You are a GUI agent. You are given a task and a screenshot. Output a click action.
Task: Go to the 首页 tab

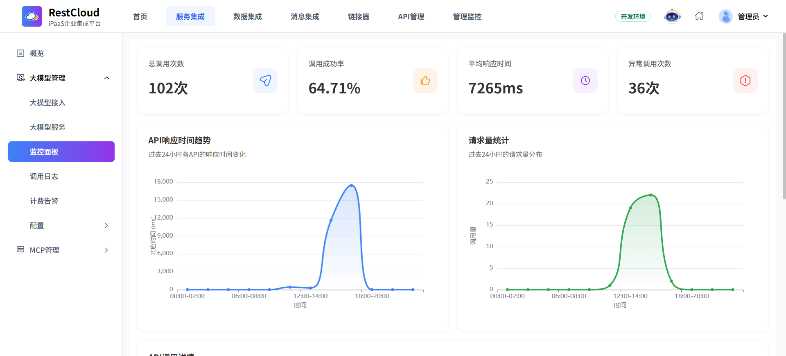click(140, 16)
